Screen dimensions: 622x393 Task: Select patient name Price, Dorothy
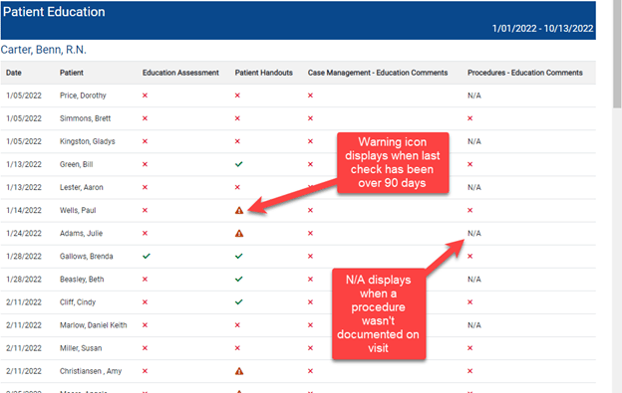(83, 96)
